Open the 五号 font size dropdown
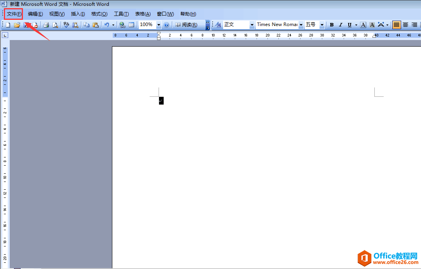421x269 pixels. [322, 25]
